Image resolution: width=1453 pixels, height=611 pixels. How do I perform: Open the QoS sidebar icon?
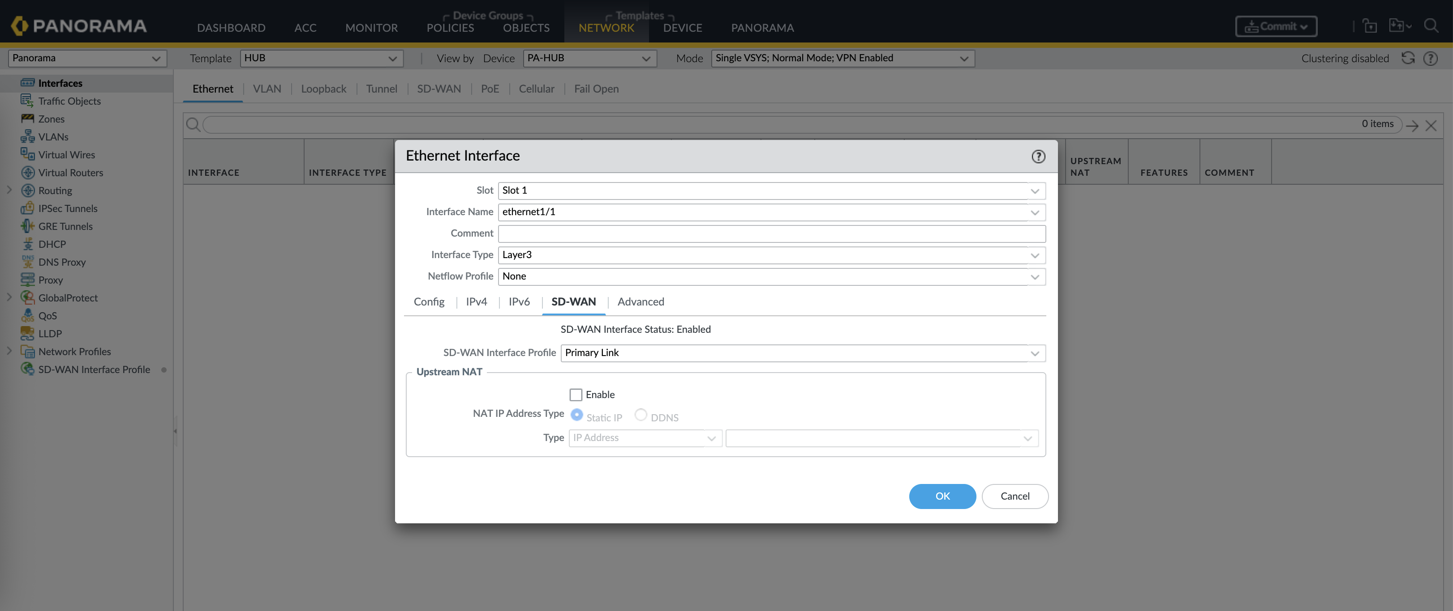pos(27,316)
